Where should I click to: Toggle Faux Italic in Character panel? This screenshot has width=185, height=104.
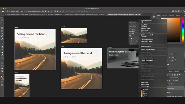(134, 38)
